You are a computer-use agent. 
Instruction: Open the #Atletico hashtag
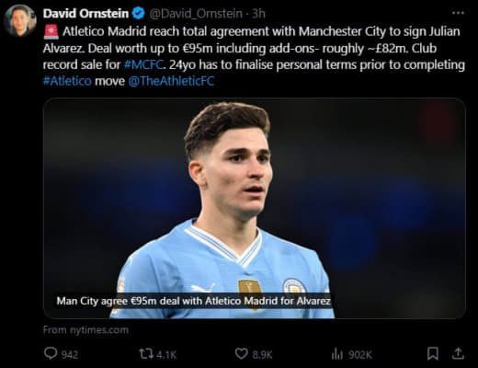click(67, 81)
